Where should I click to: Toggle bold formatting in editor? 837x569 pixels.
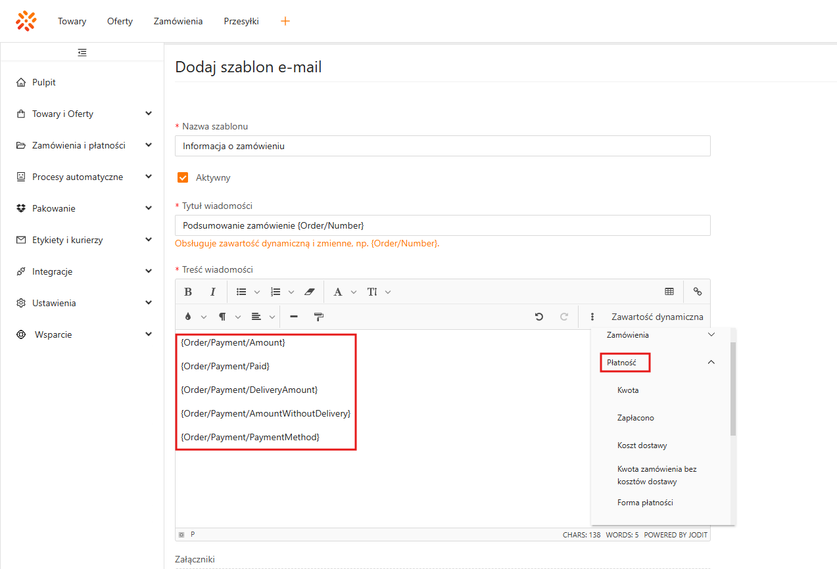pos(188,292)
